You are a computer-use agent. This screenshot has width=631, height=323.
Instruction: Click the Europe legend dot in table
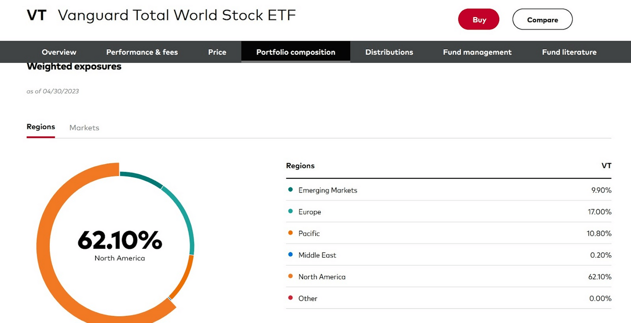pos(290,211)
